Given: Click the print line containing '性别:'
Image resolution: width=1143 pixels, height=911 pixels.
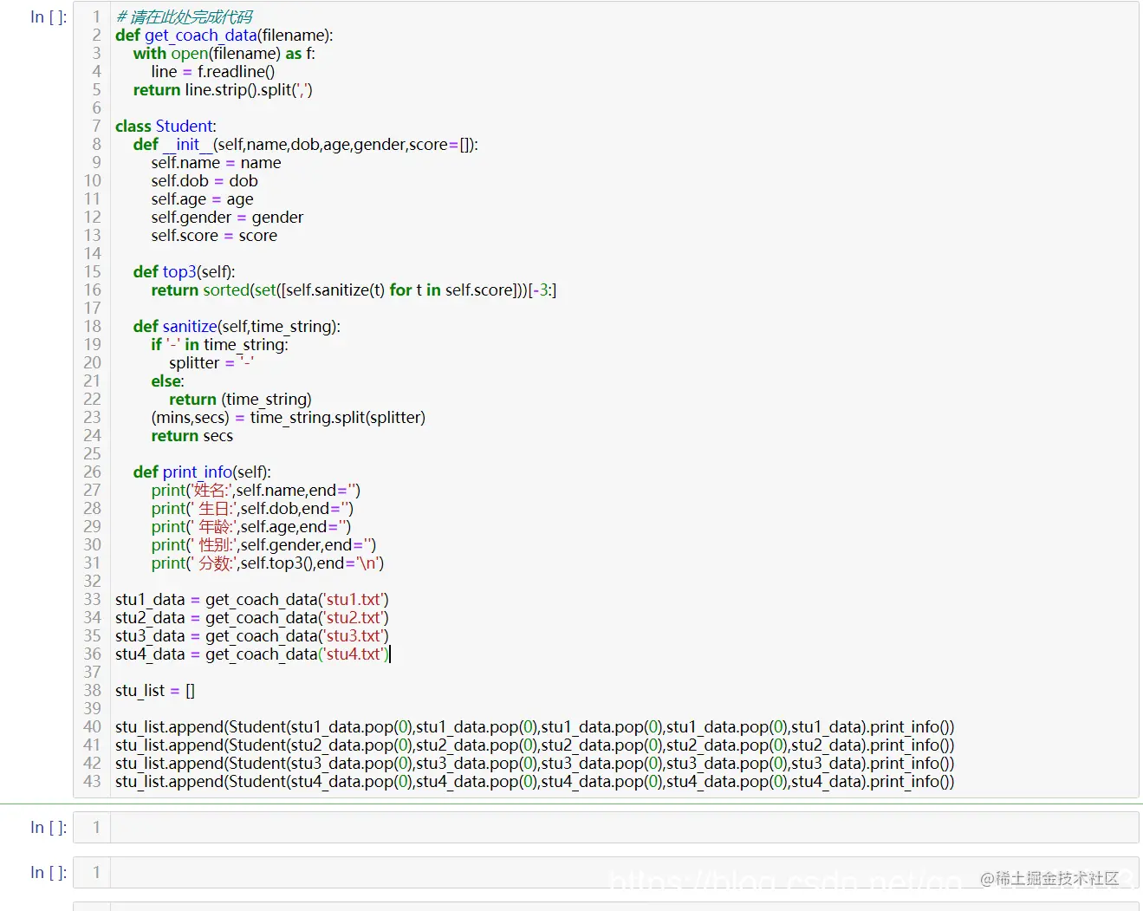Looking at the screenshot, I should coord(263,544).
